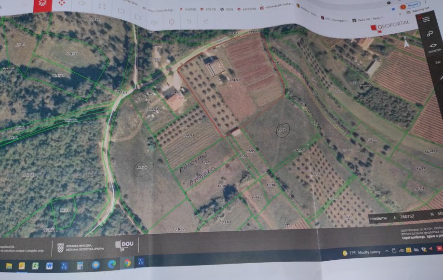The height and width of the screenshot is (280, 443).
Task: Click parcel label 1592 on the map
Action: pos(282,130)
